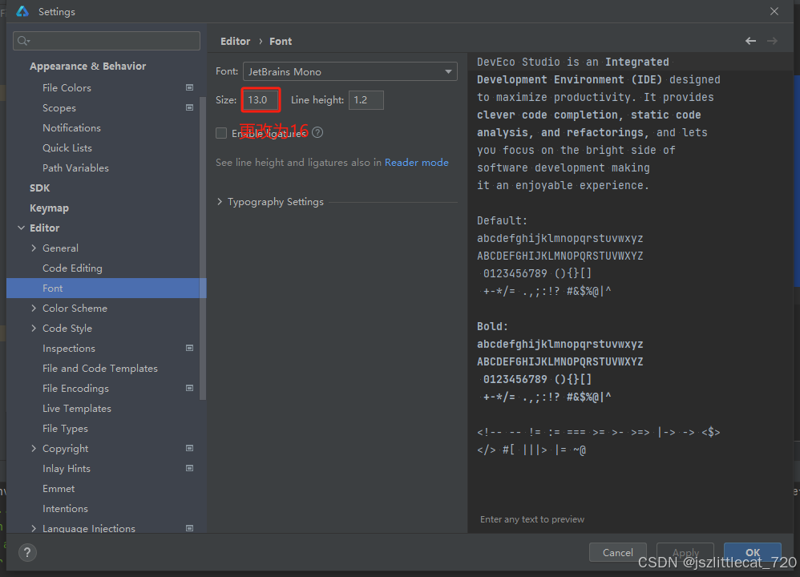The height and width of the screenshot is (577, 800).
Task: Open the Reader mode link
Action: point(416,162)
